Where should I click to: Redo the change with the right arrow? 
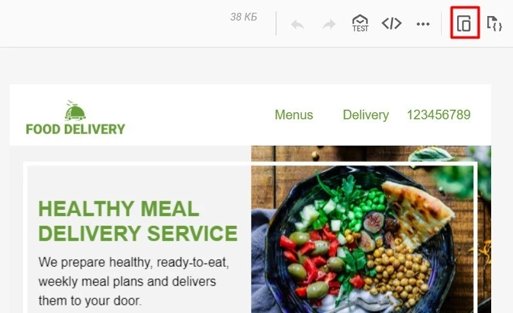pos(329,24)
